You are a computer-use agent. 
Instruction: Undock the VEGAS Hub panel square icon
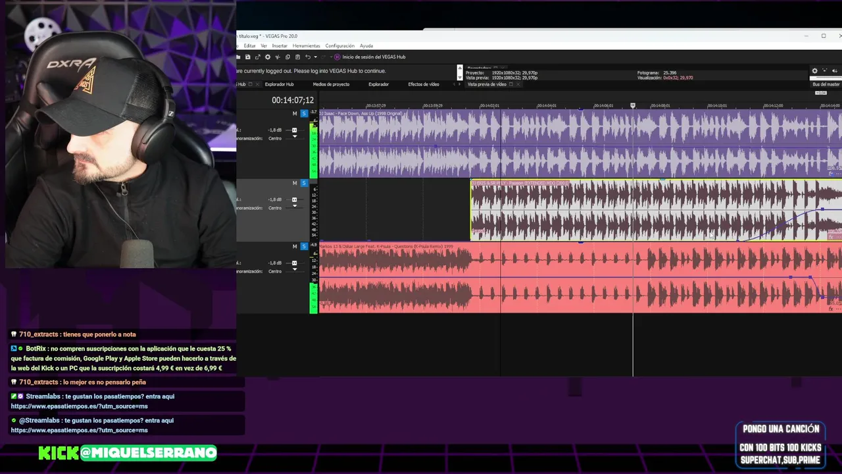coord(250,84)
